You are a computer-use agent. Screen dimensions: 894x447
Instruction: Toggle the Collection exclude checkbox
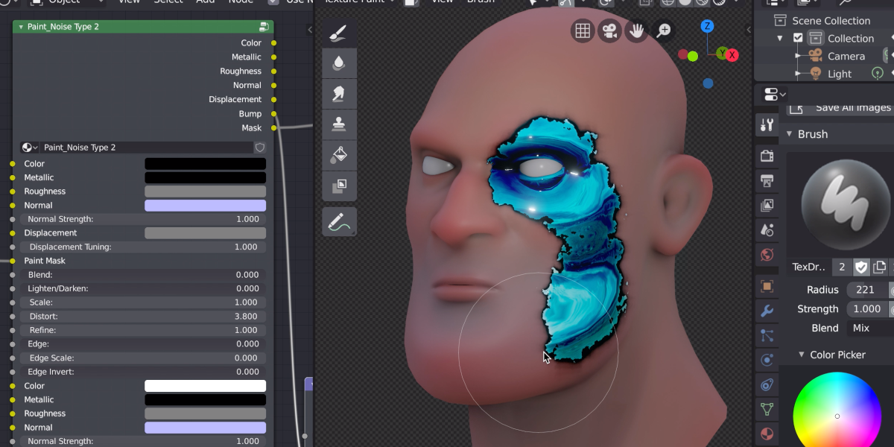coord(798,38)
